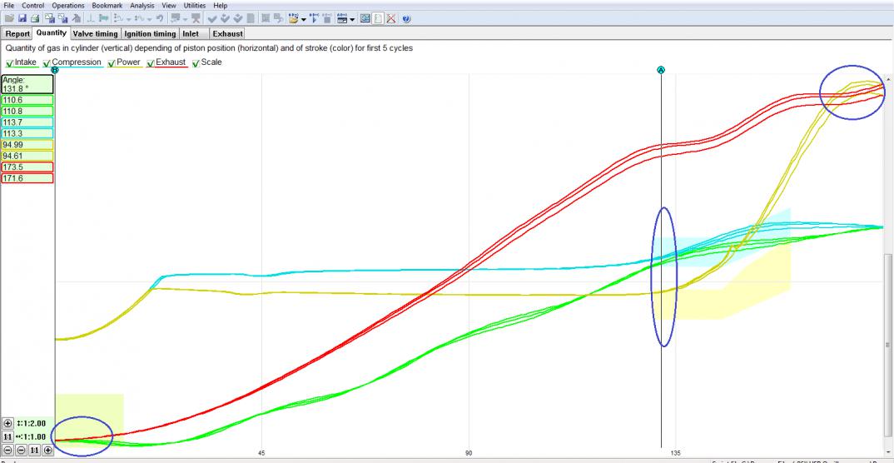Image resolution: width=894 pixels, height=463 pixels.
Task: Zoom in vertically with plus beside 1:2.00
Action: click(8, 423)
